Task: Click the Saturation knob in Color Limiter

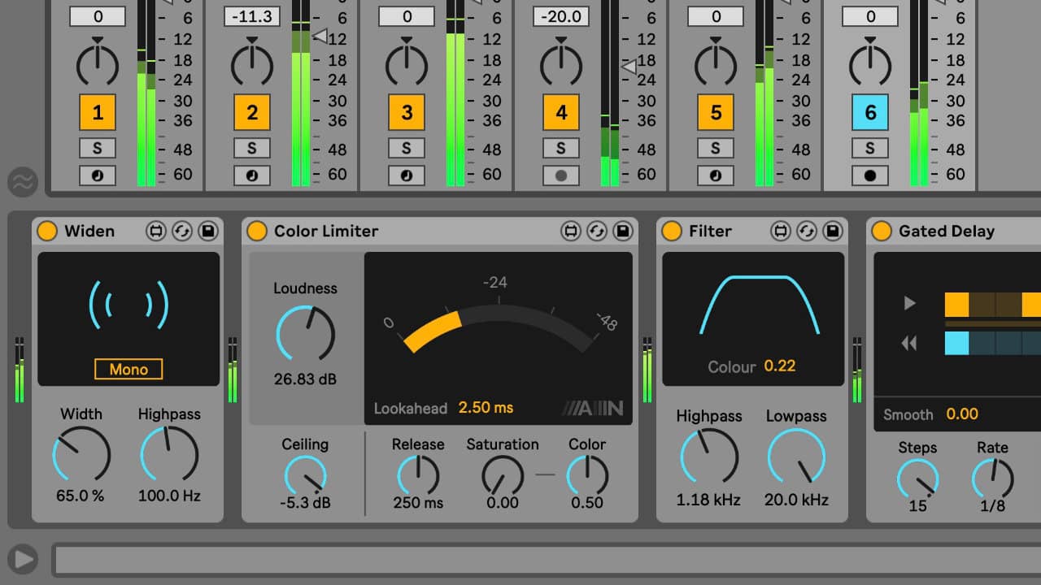Action: click(502, 474)
